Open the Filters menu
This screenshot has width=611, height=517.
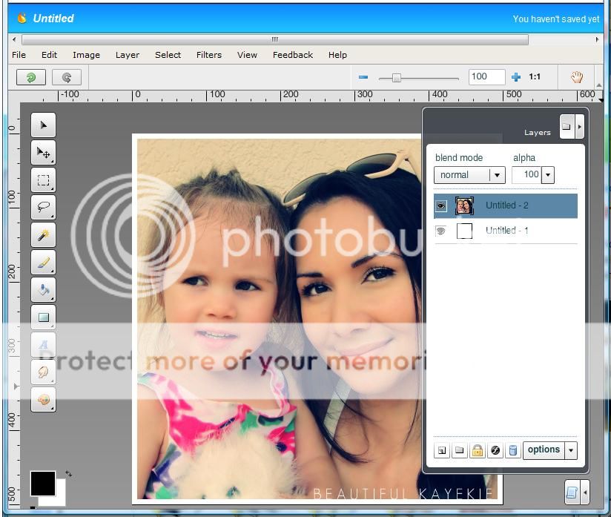[208, 55]
